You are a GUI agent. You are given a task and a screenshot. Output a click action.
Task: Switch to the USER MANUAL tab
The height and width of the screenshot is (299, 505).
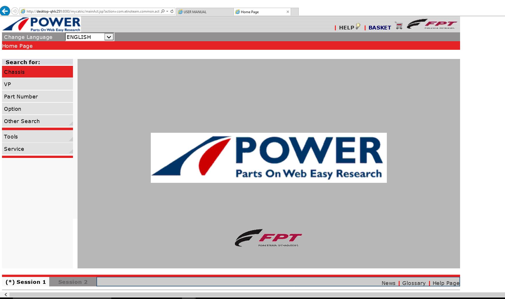(205, 12)
